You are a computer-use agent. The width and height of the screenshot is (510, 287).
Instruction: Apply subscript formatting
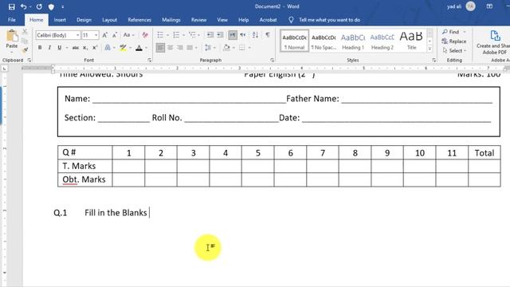click(x=85, y=48)
